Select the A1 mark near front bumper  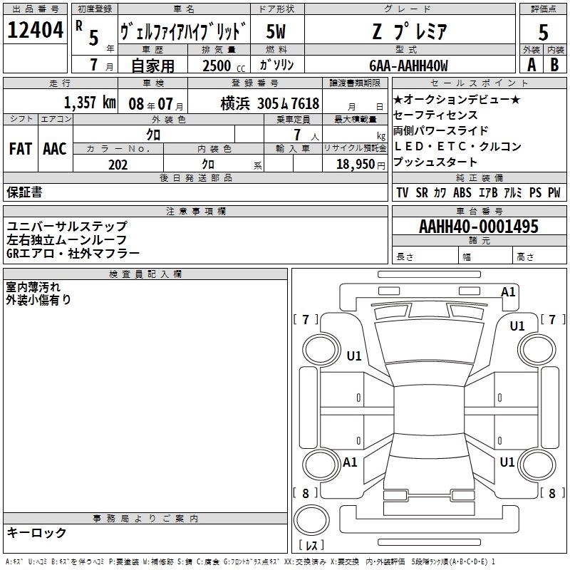point(508,292)
